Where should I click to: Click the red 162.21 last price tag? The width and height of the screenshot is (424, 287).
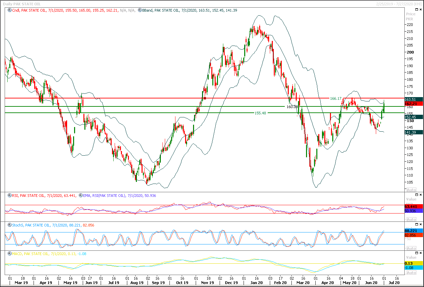pyautogui.click(x=414, y=104)
